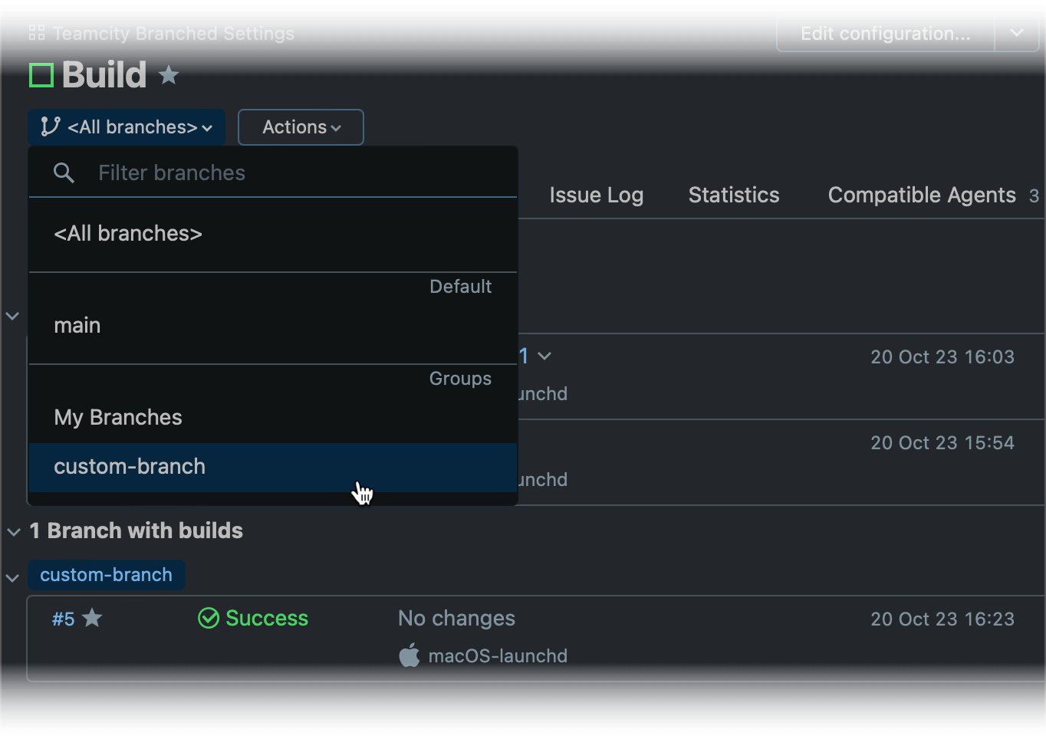Open the Compatible Agents tab
Image resolution: width=1046 pixels, height=739 pixels.
(x=921, y=195)
